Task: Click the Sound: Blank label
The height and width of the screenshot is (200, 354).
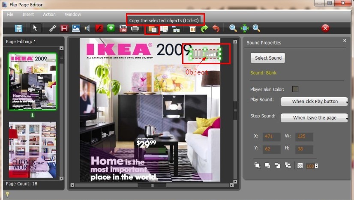Action: (263, 73)
